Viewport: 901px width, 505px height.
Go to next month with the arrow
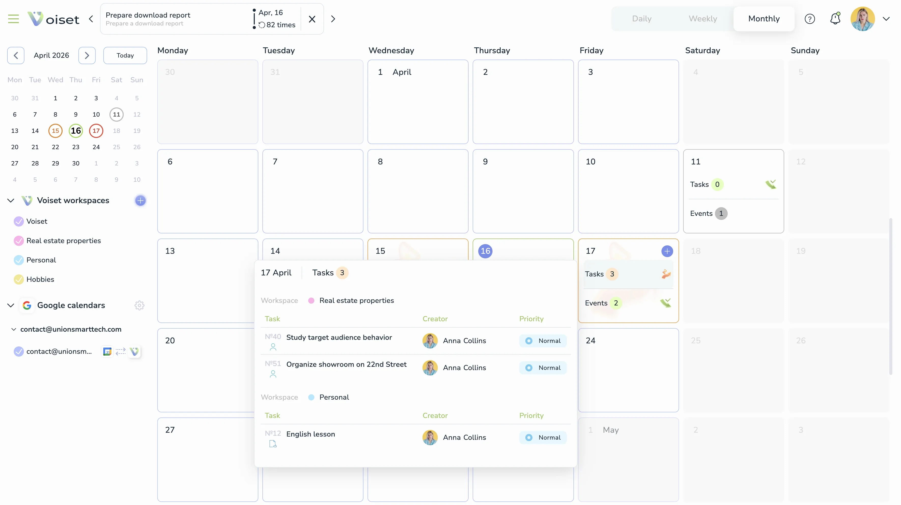[87, 55]
